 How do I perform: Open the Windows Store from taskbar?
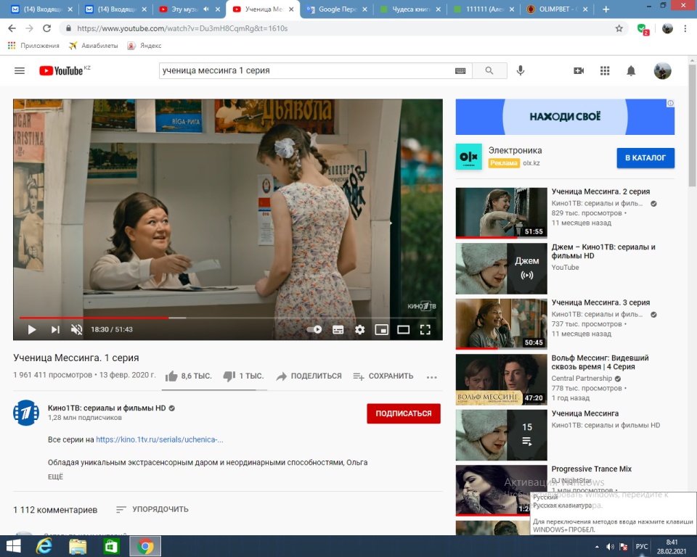111,546
